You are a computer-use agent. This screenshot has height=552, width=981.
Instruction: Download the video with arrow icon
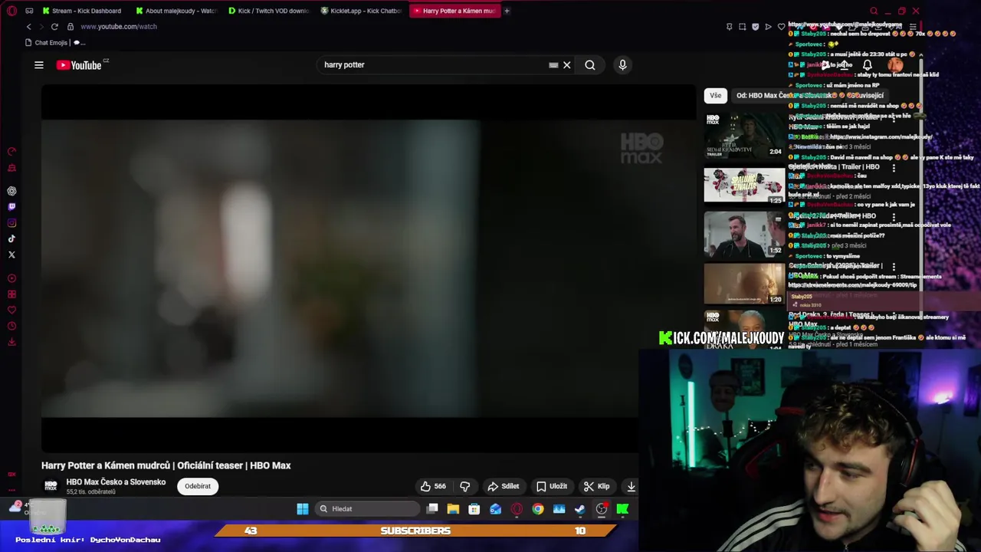point(631,486)
